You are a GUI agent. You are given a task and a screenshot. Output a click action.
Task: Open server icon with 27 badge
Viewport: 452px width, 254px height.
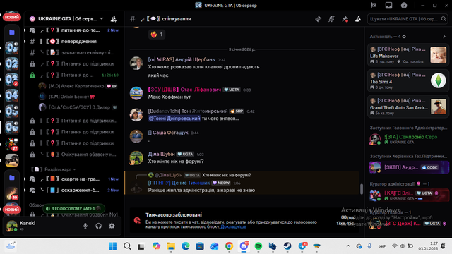point(11,144)
